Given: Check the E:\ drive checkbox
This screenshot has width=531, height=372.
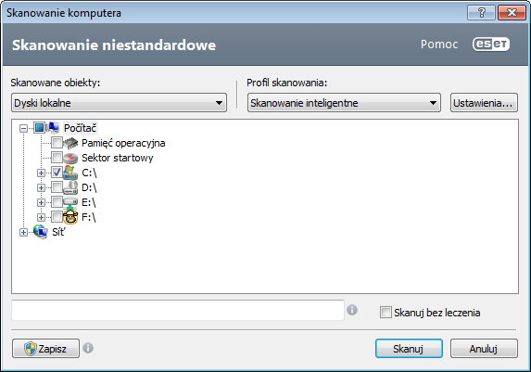Looking at the screenshot, I should [x=57, y=202].
